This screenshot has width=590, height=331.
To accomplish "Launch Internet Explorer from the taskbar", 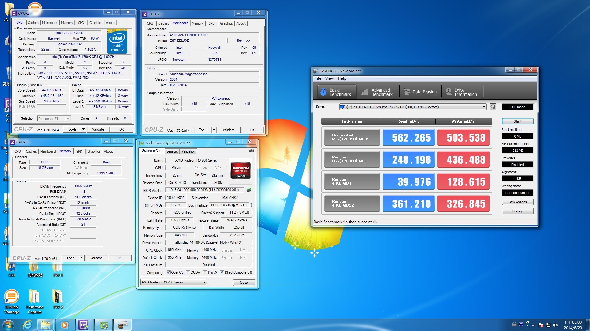I will click(x=27, y=325).
